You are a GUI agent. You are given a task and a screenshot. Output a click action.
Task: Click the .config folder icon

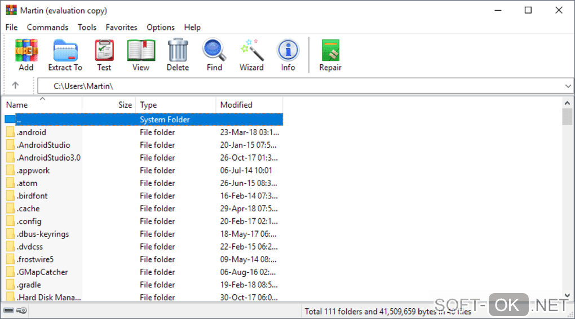coord(10,221)
